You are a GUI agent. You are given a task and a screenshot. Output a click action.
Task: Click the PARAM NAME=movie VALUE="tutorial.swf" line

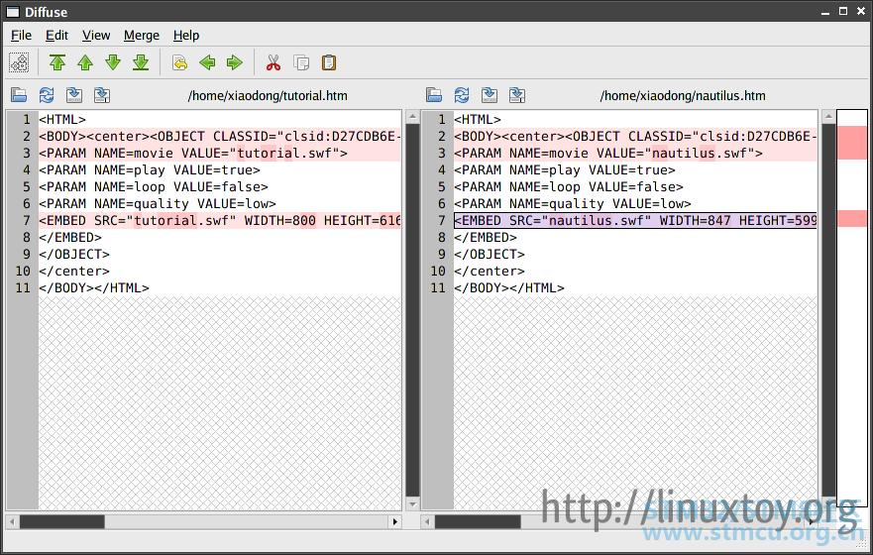220,153
